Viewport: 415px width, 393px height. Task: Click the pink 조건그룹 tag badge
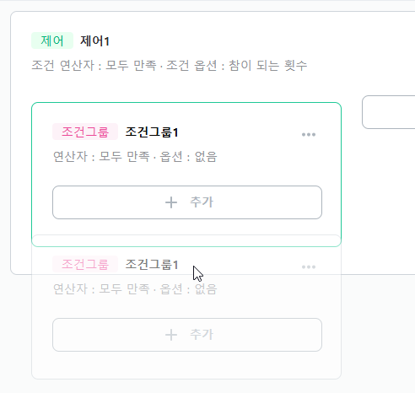click(85, 132)
